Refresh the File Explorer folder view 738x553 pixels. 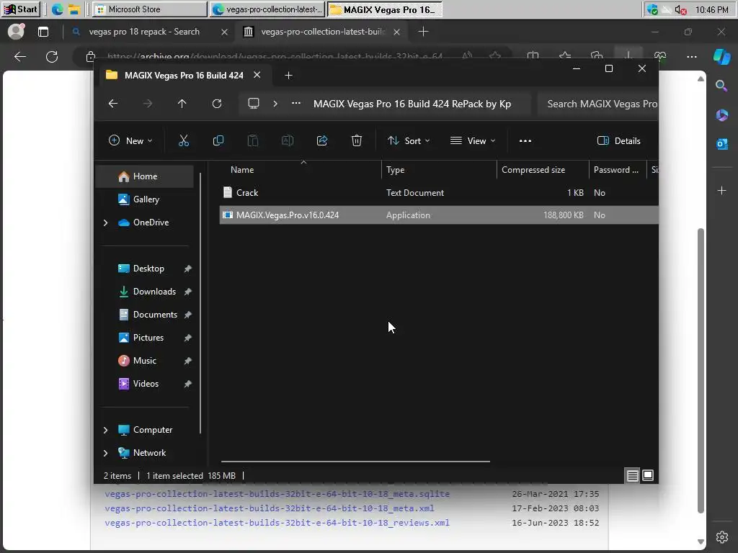click(217, 104)
